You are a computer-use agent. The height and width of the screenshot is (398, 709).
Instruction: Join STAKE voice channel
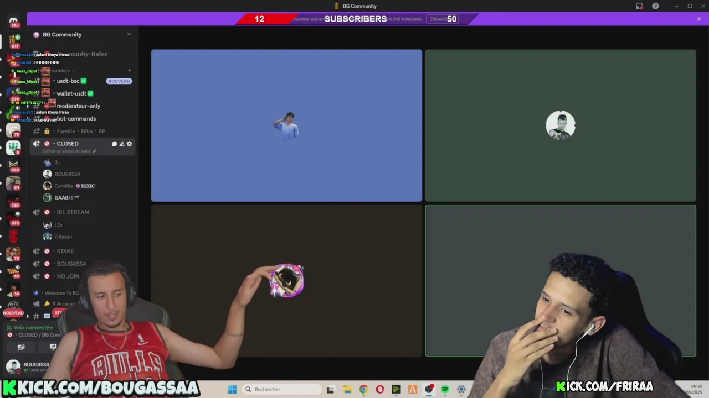point(65,252)
